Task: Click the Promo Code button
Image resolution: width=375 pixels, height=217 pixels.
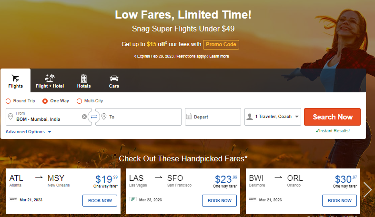Action: [221, 44]
